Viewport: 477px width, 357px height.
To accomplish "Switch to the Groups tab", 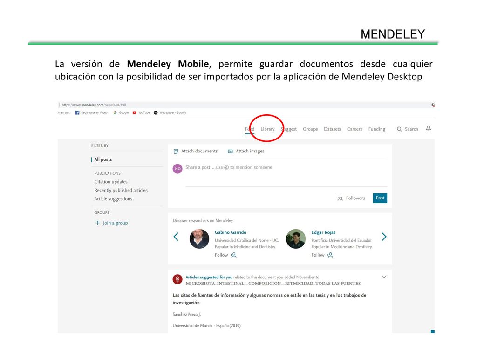I will [310, 129].
